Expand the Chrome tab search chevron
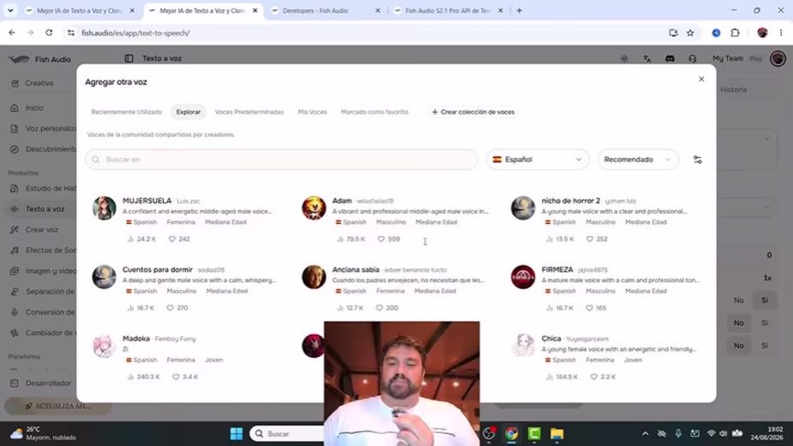This screenshot has width=793, height=446. (x=10, y=10)
